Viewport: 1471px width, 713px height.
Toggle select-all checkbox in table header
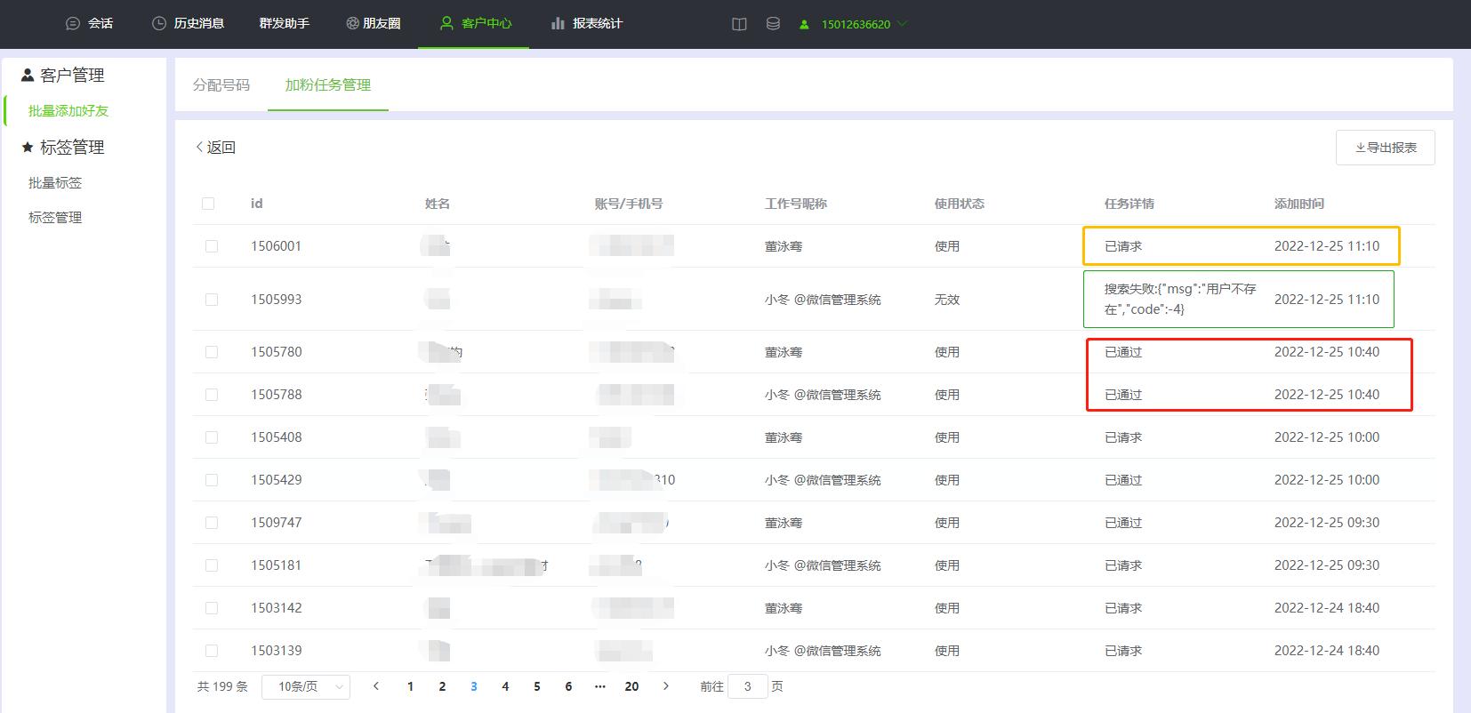[208, 204]
